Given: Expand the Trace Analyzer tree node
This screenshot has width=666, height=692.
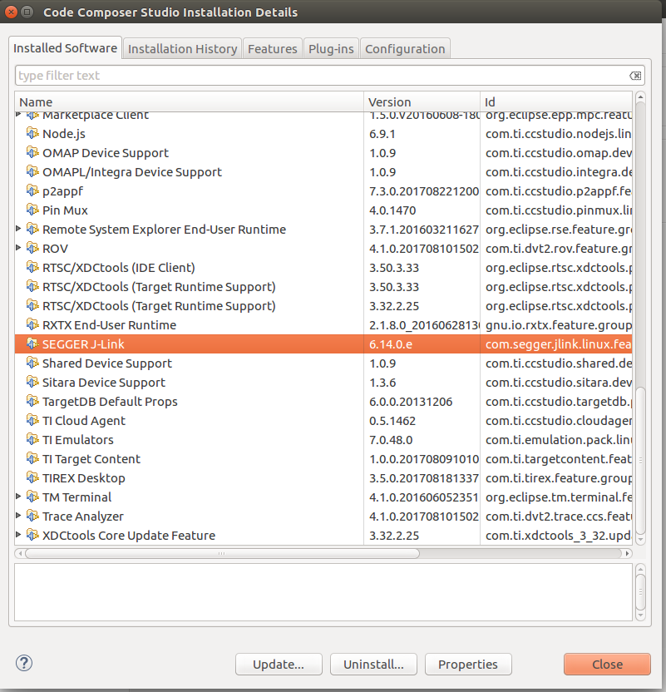Looking at the screenshot, I should (x=18, y=515).
